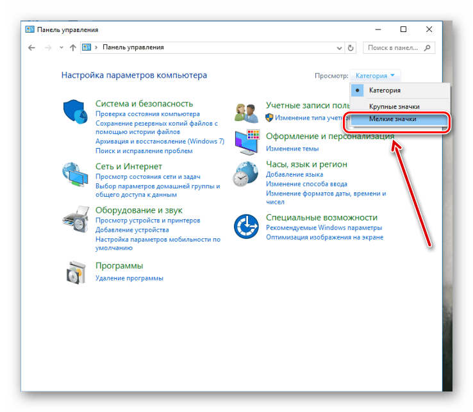The image size is (473, 412).
Task: Open Сохранение резервных копий файлов link
Action: click(x=156, y=128)
